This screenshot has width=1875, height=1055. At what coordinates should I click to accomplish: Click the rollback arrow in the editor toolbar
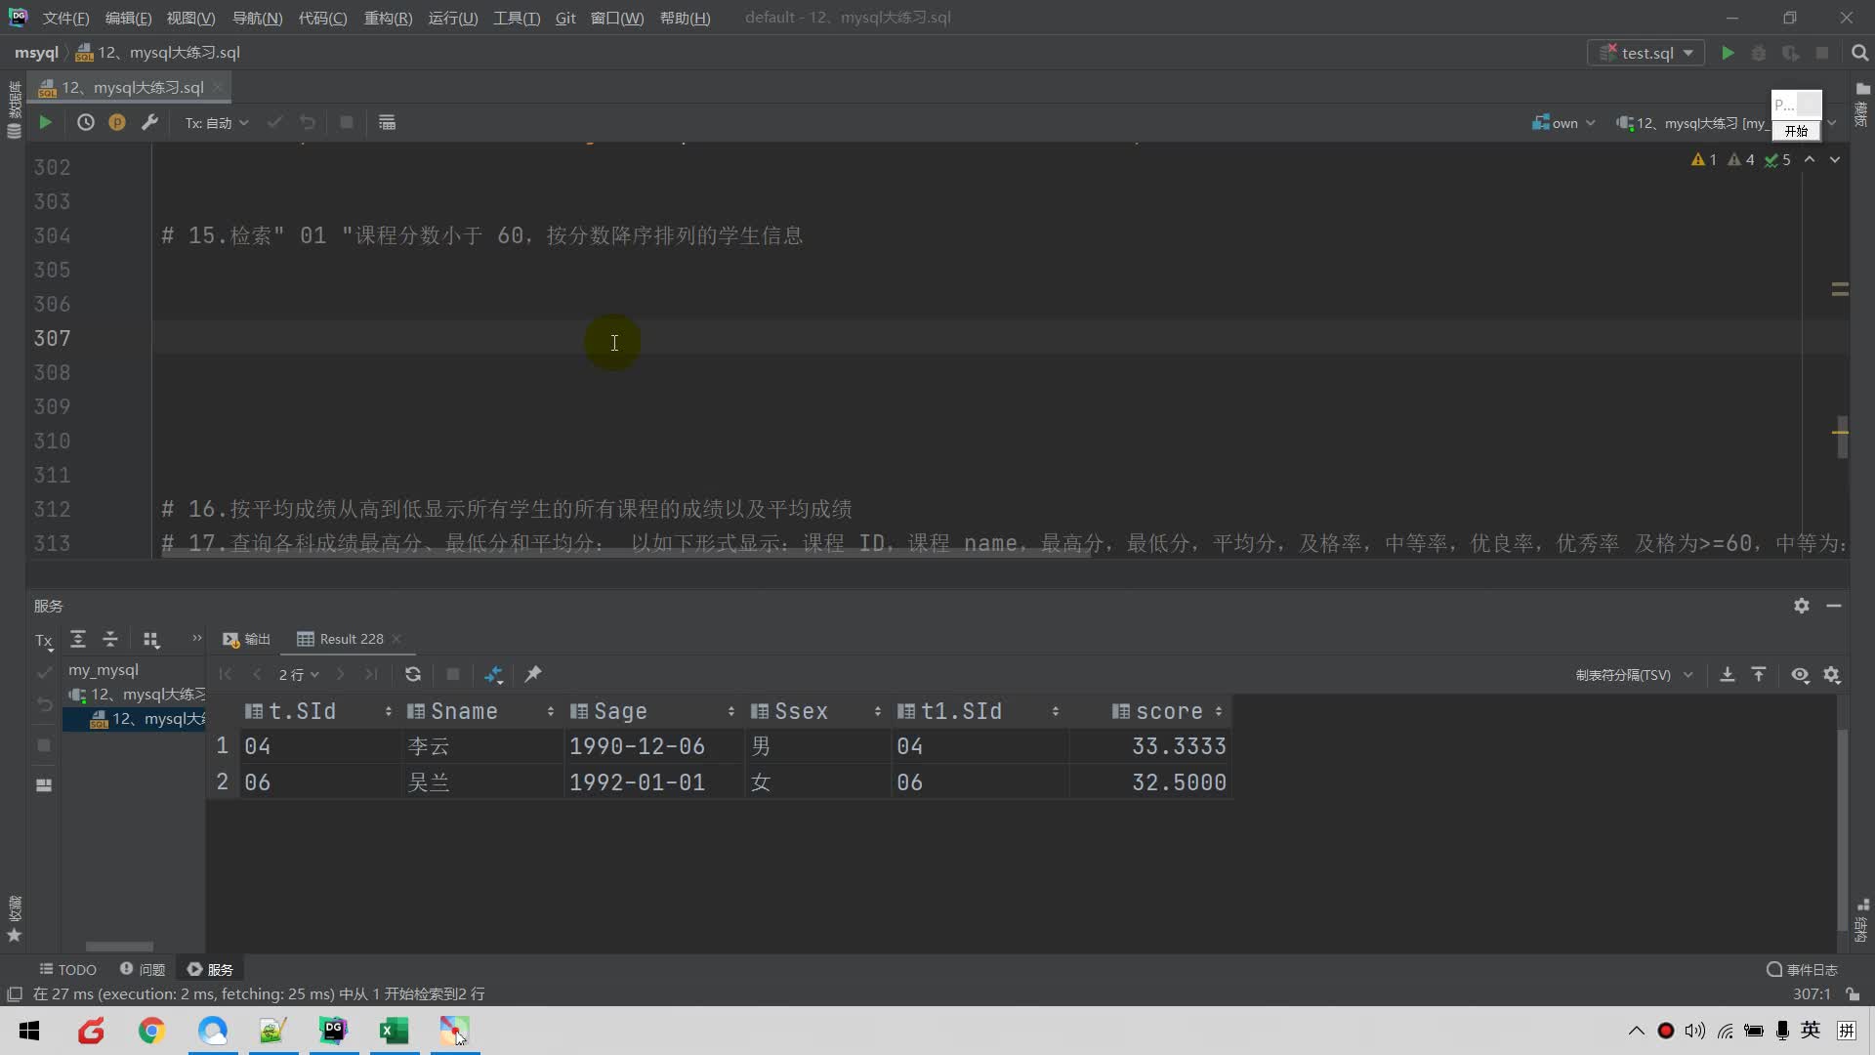click(308, 122)
